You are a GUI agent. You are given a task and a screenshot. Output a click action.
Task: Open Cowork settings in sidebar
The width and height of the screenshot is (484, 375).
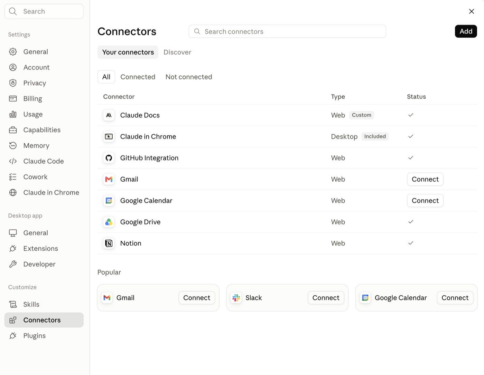[x=44, y=177]
